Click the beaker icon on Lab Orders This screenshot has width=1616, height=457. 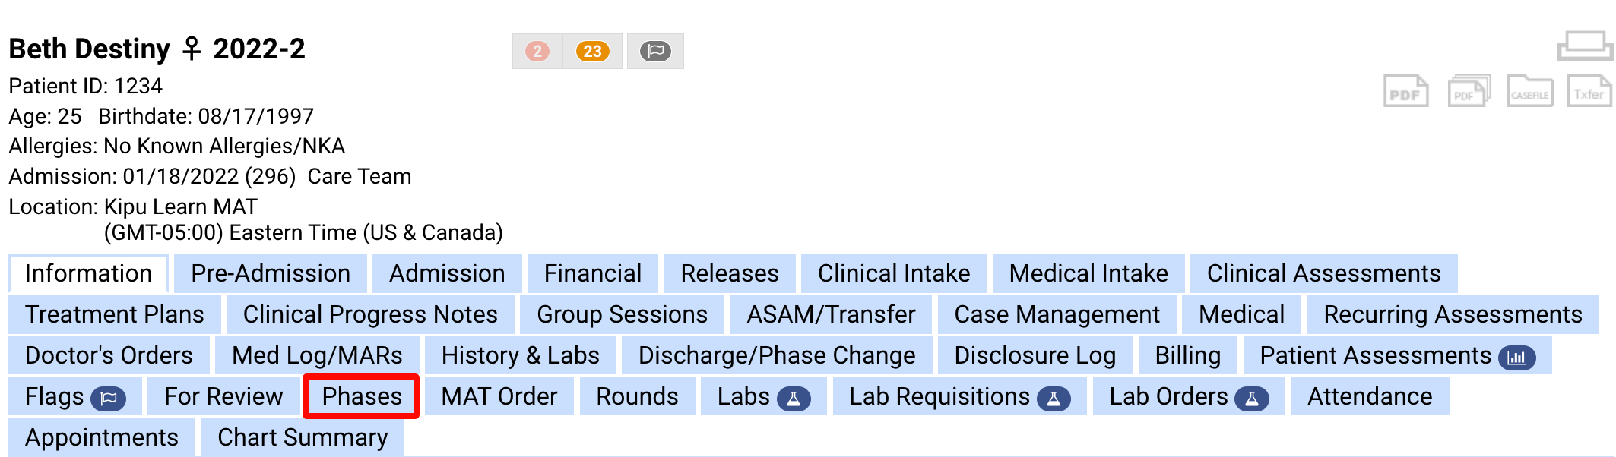click(x=1251, y=396)
